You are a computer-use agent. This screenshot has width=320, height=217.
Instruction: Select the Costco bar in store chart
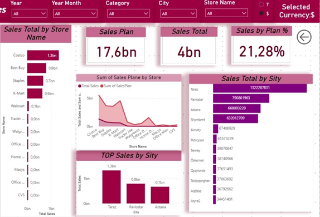click(x=43, y=55)
